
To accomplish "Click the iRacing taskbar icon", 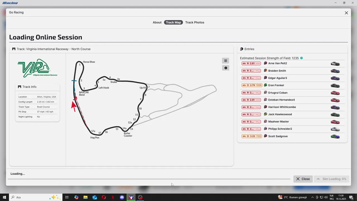I will coord(131,197).
